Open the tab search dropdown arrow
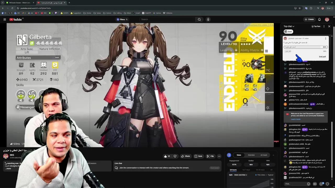This screenshot has height=188, width=335. (x=3, y=3)
